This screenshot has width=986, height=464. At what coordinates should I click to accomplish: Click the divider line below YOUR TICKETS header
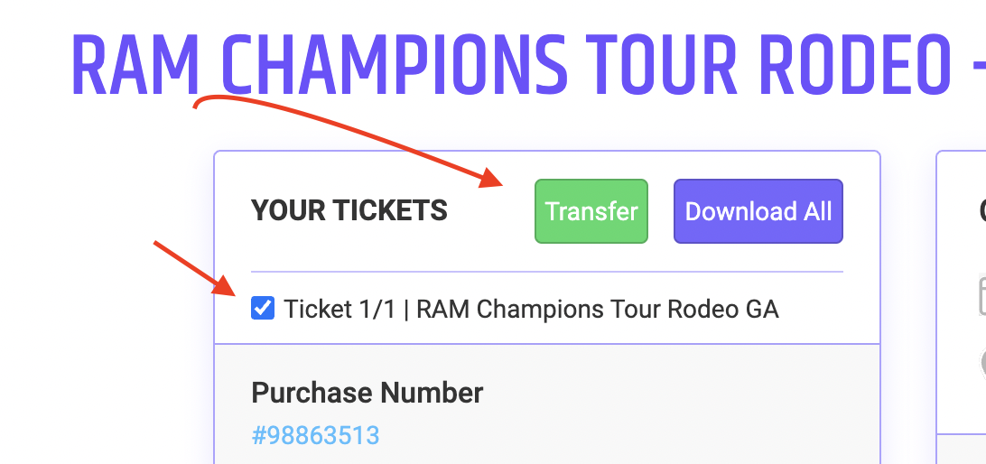(546, 272)
